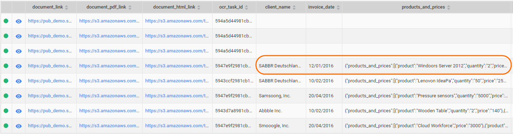Select the Cloud Workforce products cell
The image size is (513, 134).
pyautogui.click(x=427, y=126)
